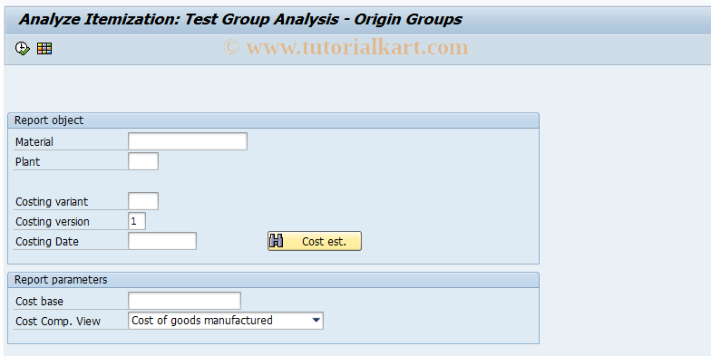Click the binoculars icon on Cost est.

pos(276,241)
